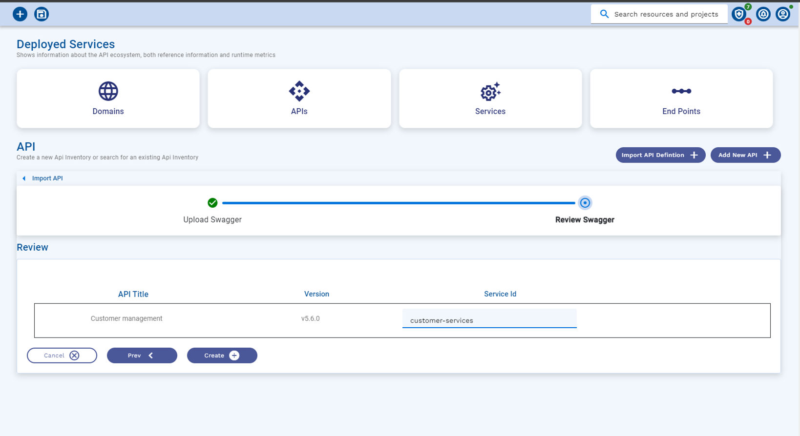Viewport: 800px width, 436px height.
Task: Click the plus icon in Import API Defintion
Action: pos(694,155)
